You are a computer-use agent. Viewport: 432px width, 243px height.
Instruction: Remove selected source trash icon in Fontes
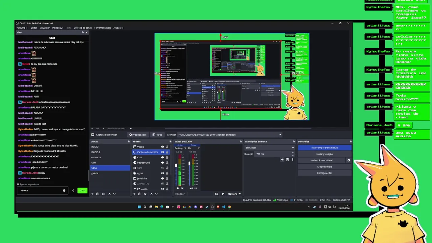tap(139, 194)
